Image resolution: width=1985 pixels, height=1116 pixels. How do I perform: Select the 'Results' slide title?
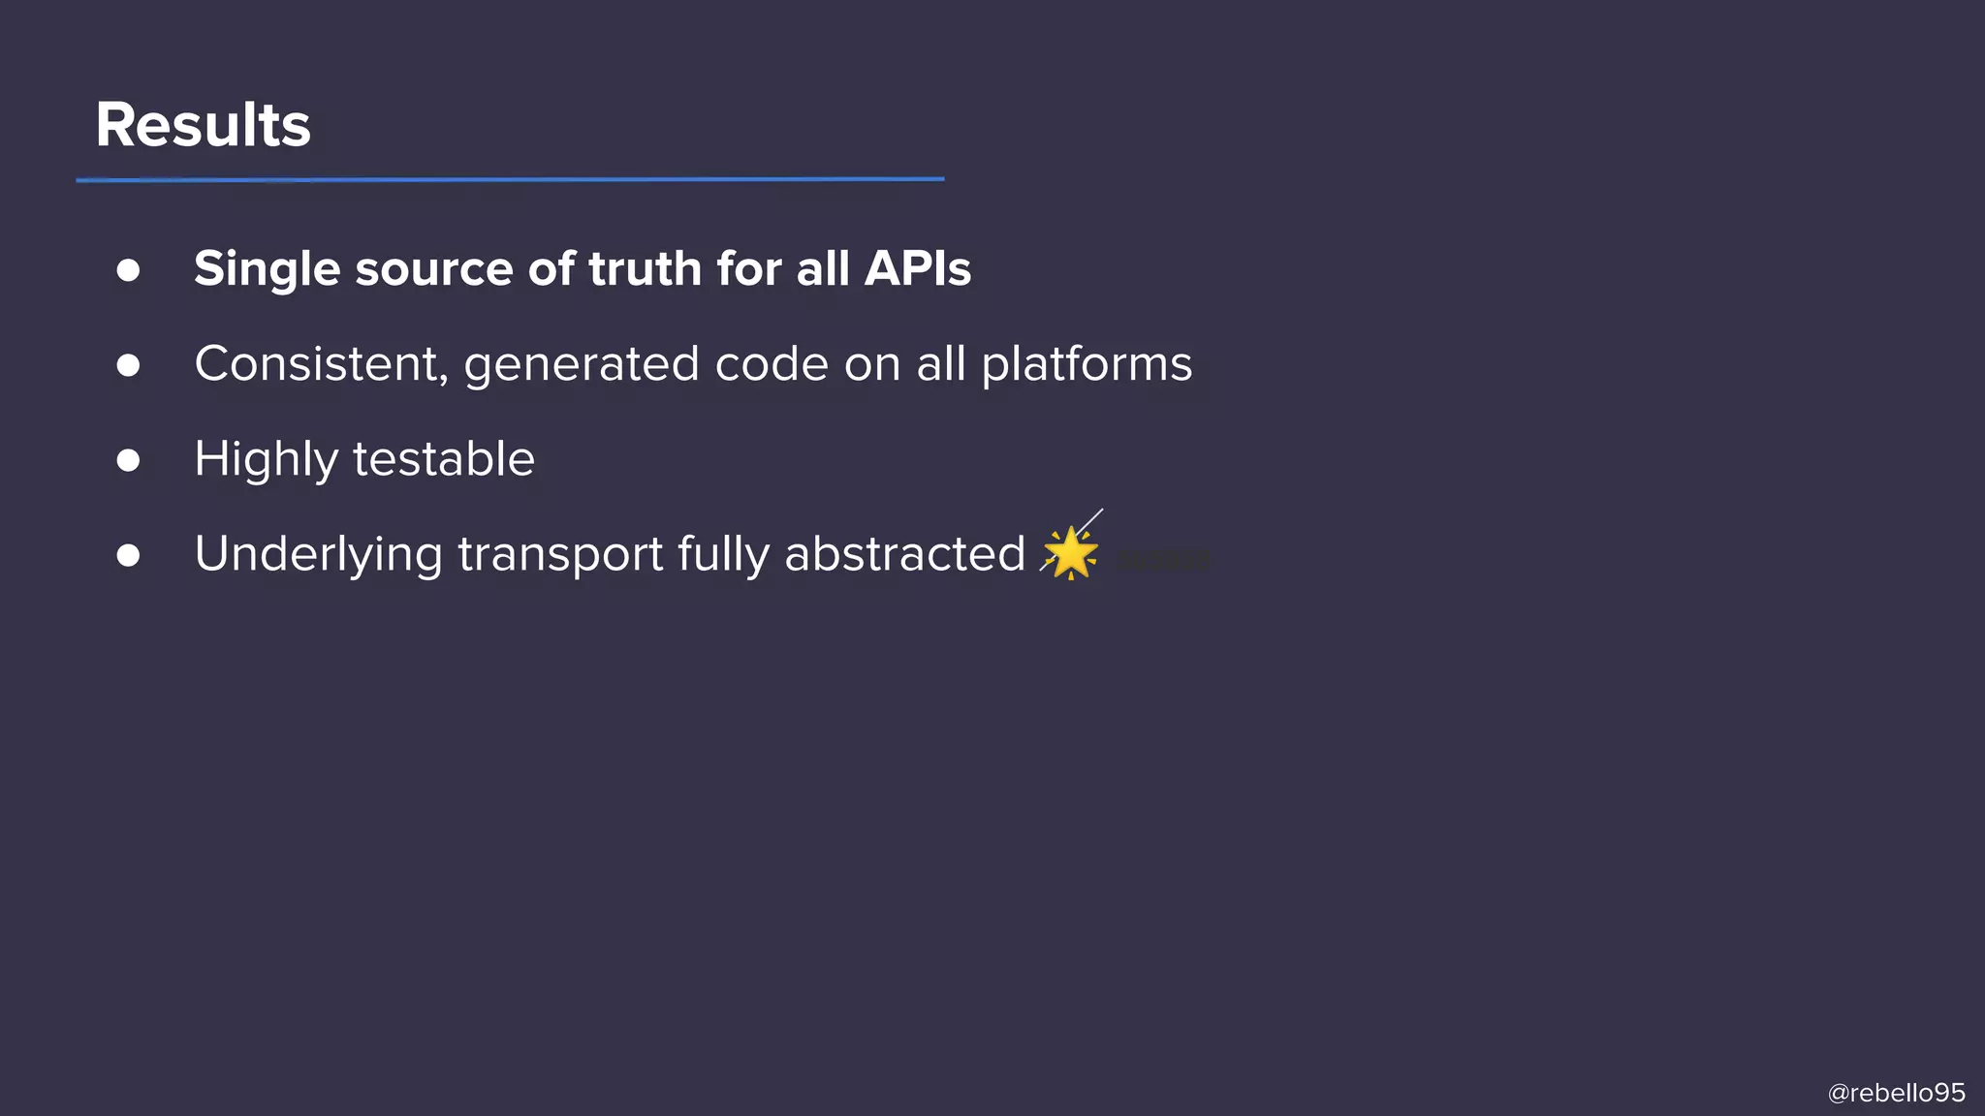point(203,125)
